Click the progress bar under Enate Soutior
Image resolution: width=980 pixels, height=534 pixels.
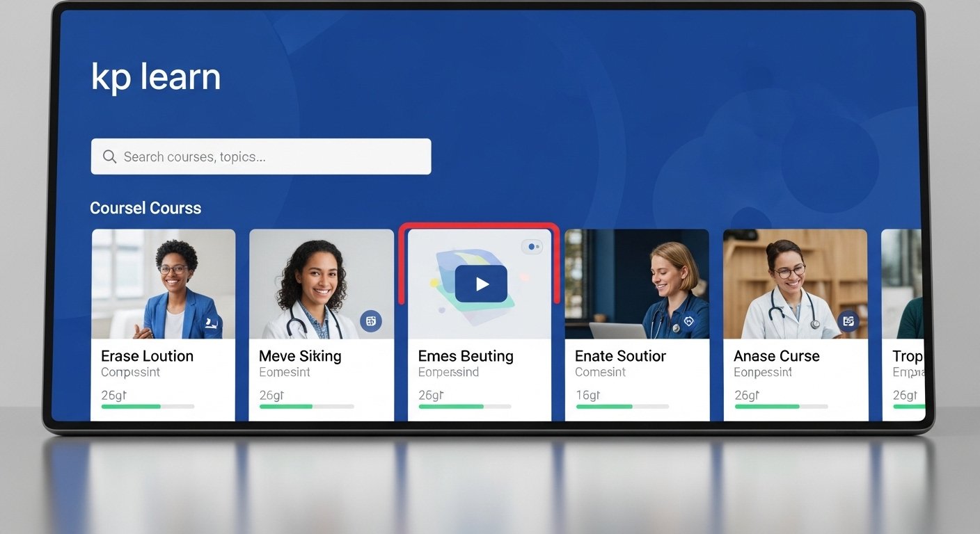622,406
